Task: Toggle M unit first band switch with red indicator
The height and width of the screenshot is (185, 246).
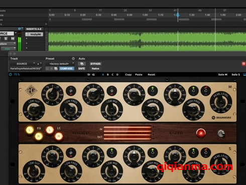Action: [71, 91]
